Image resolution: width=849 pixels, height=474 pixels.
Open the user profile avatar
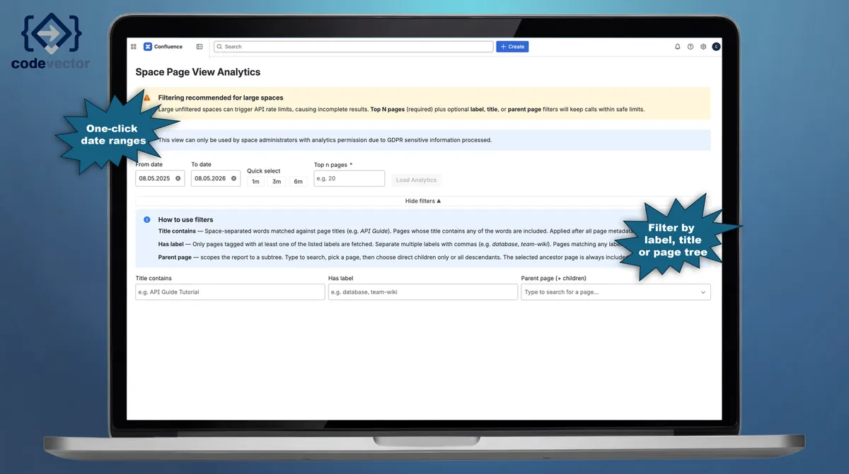point(716,47)
